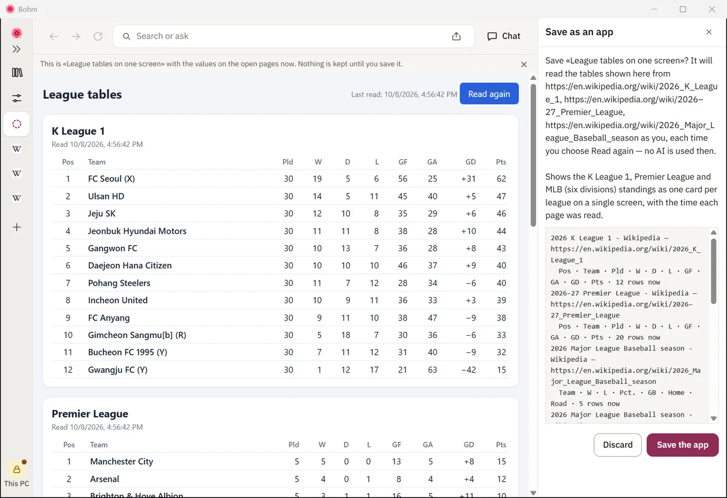Viewport: 727px width, 498px height.
Task: Select the 'Arsenal' team cell
Action: click(105, 479)
